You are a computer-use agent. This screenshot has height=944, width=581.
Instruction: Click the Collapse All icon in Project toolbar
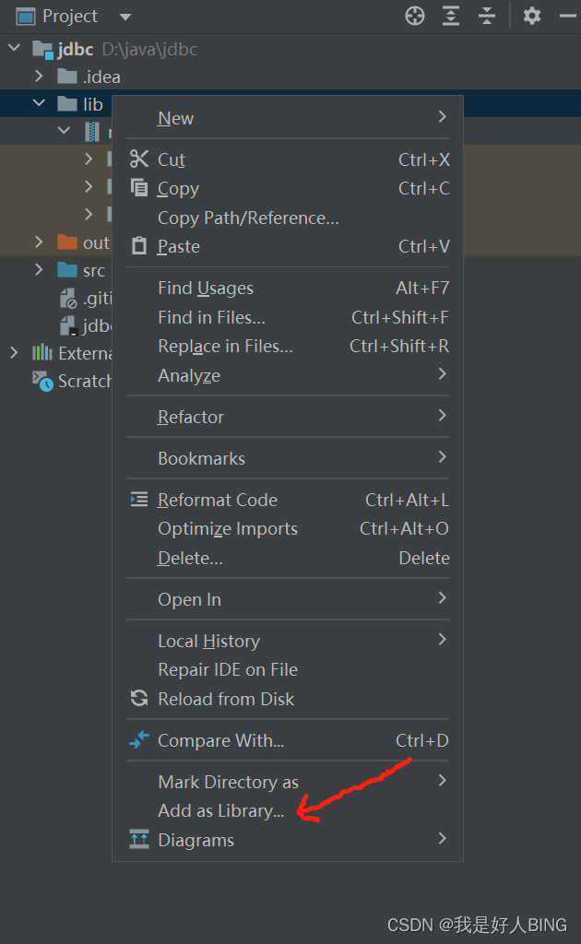pyautogui.click(x=486, y=15)
